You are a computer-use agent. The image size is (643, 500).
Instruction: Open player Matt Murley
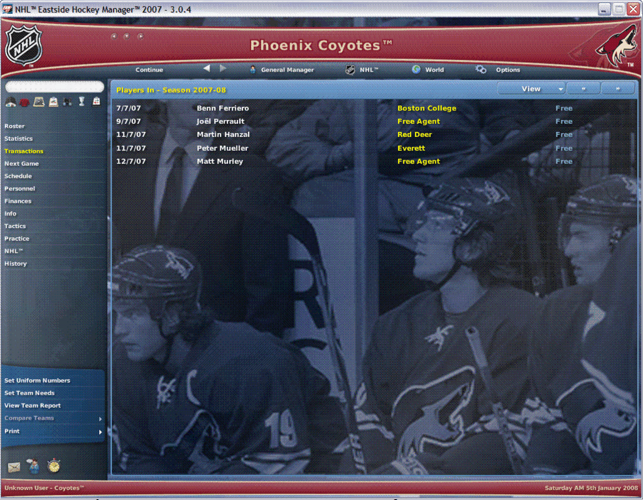click(x=220, y=161)
